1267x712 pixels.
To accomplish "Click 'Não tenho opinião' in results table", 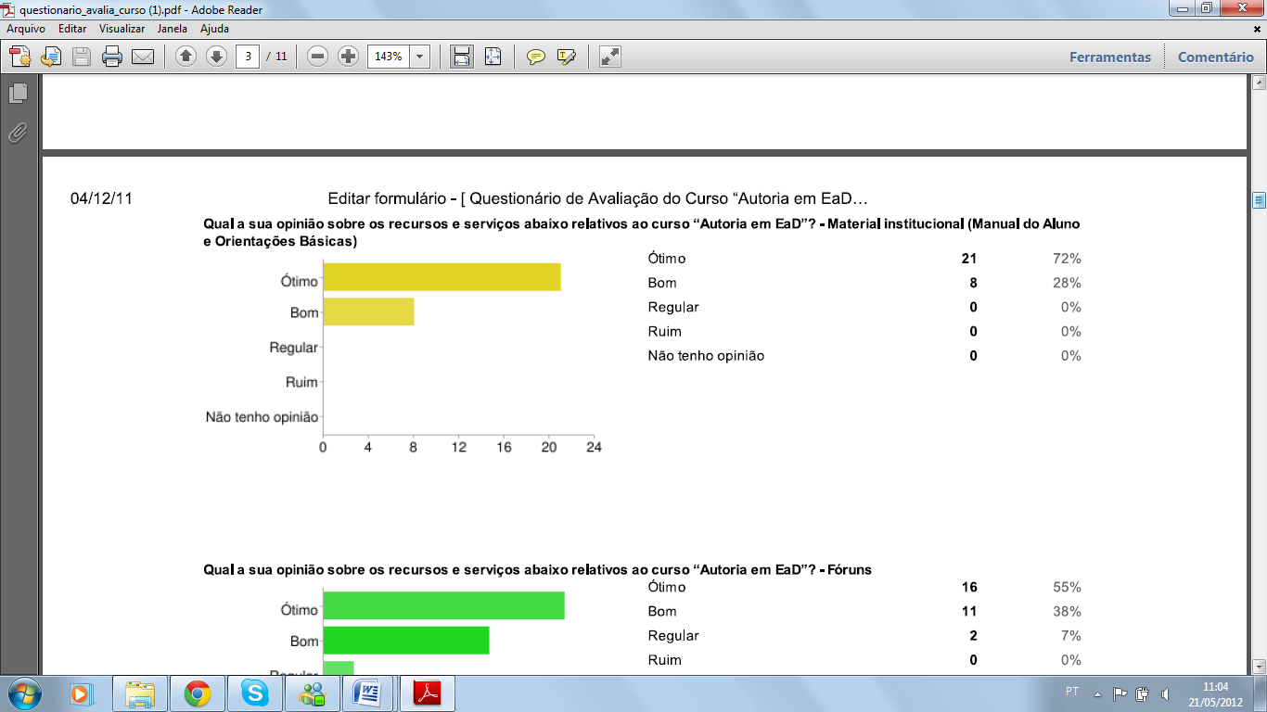I will (706, 355).
